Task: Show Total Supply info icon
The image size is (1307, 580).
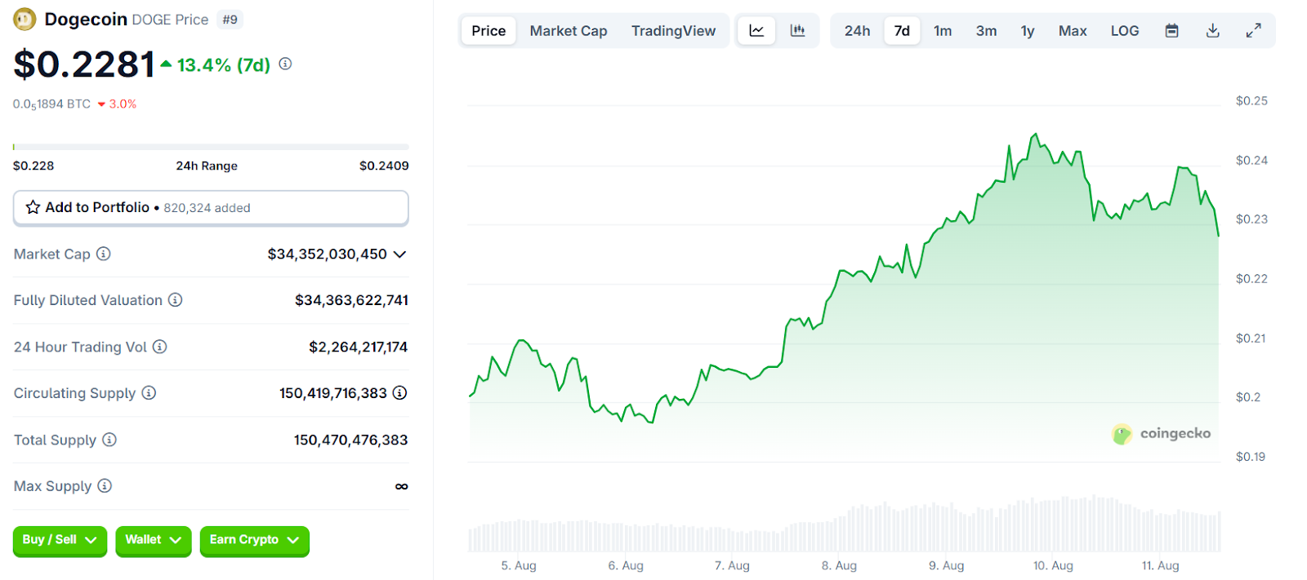Action: coord(109,440)
